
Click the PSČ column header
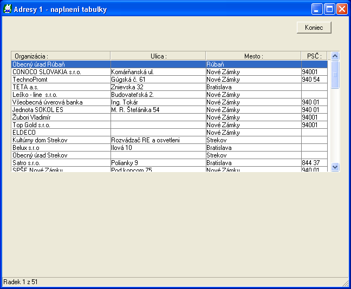[x=314, y=56]
